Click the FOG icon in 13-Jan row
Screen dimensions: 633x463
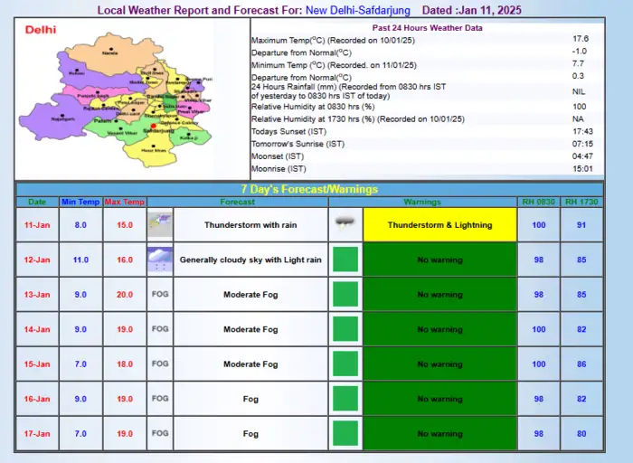pyautogui.click(x=160, y=295)
